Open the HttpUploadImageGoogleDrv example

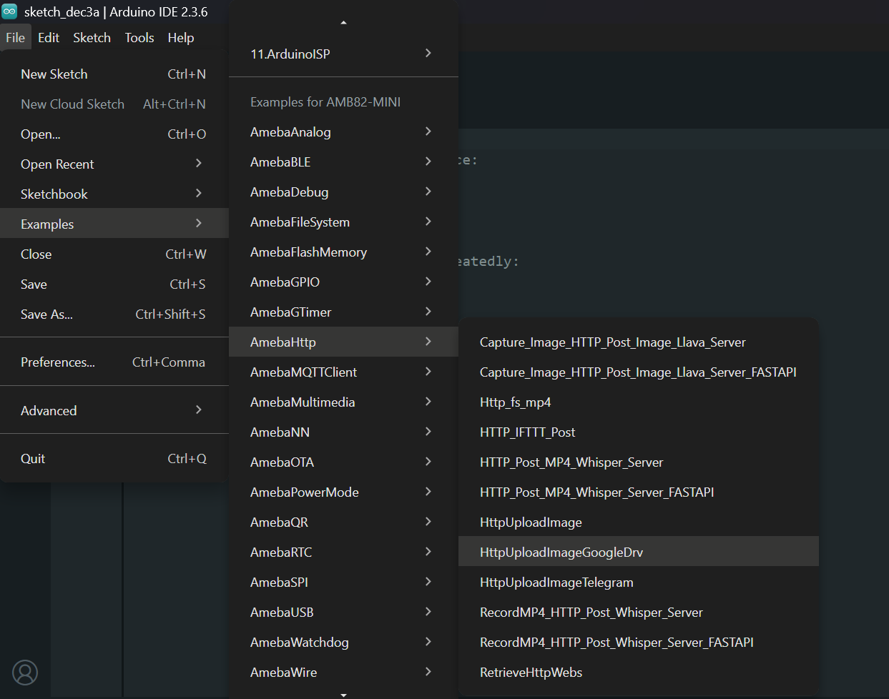[561, 552]
